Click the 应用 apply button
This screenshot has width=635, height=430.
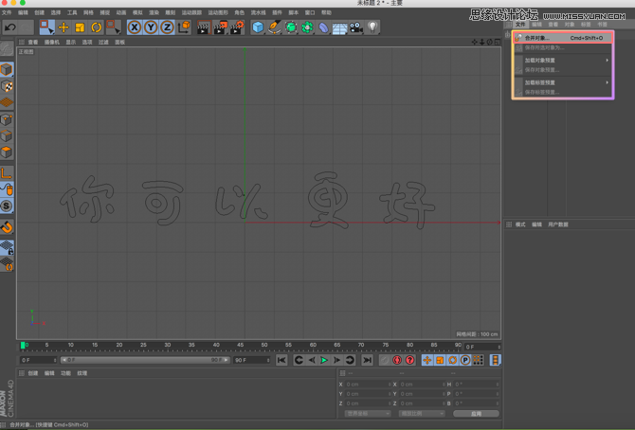(476, 413)
